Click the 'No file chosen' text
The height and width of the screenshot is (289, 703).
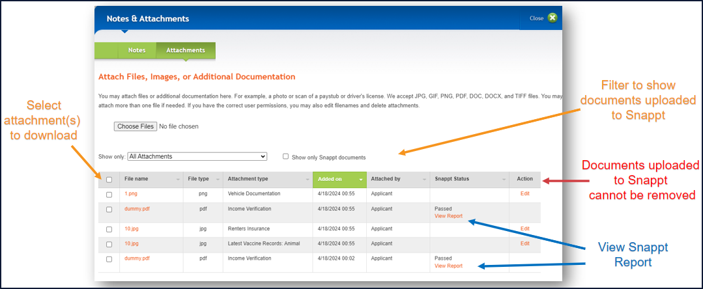pos(179,126)
